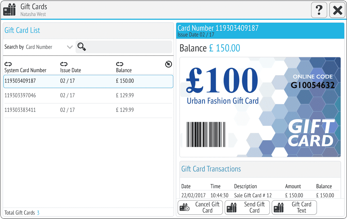Click the £100 Urban Fashion gift card image
This screenshot has width=347, height=219.
click(x=260, y=107)
